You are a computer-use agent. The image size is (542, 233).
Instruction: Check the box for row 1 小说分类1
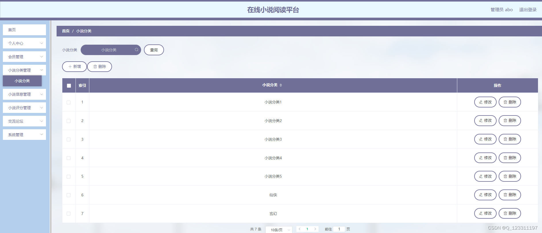68,102
